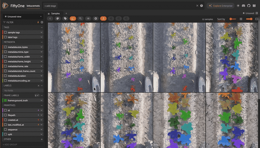Open the sidebar filter settings gear
Image resolution: width=260 pixels, height=148 pixels.
tap(42, 22)
